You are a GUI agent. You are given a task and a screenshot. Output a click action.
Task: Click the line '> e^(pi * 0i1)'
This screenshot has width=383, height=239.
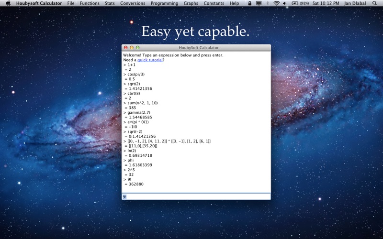[x=136, y=122]
